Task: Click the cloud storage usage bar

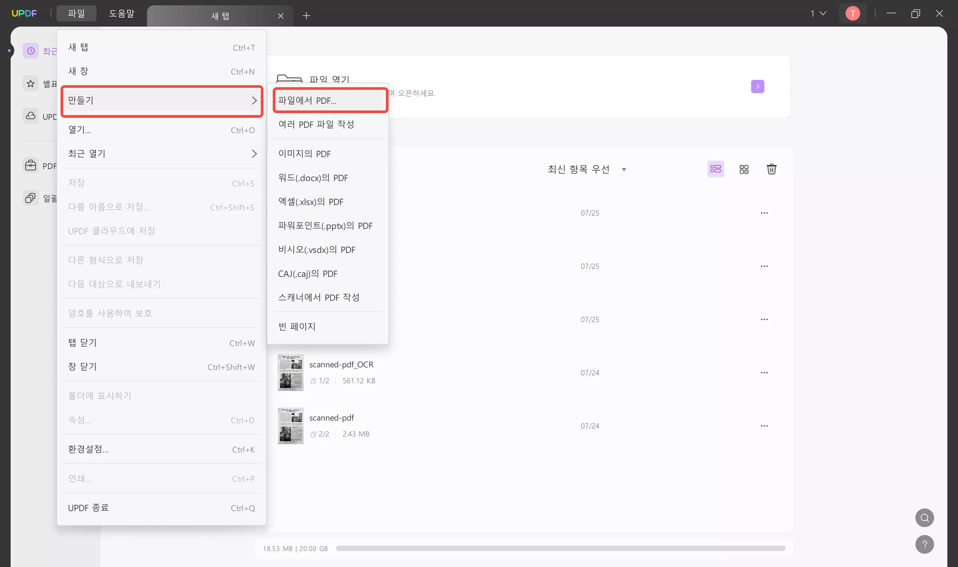Action: pyautogui.click(x=560, y=548)
